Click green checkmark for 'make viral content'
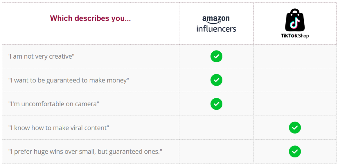Viewport: 340px width, 167px height. [295, 128]
